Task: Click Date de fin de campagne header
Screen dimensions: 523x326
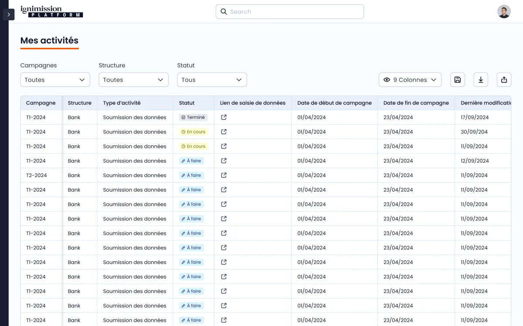Action: (x=416, y=103)
